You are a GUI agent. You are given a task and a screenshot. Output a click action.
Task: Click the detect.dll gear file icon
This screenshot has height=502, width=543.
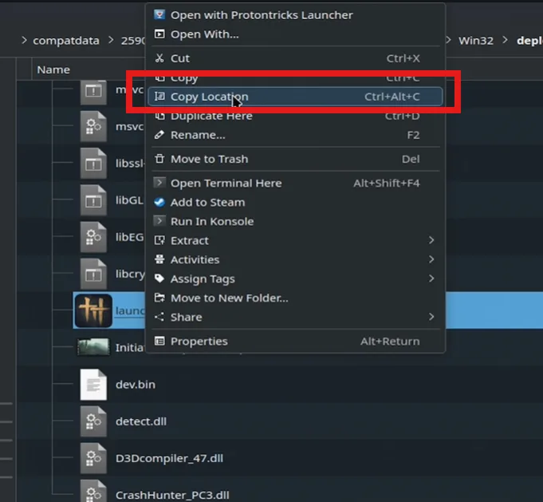point(93,421)
